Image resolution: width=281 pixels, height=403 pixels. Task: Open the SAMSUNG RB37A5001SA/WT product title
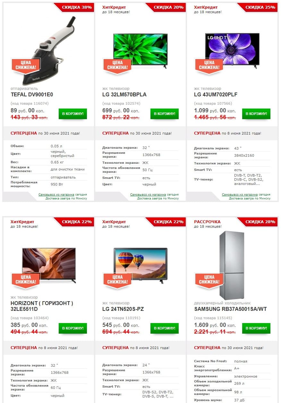tap(231, 309)
